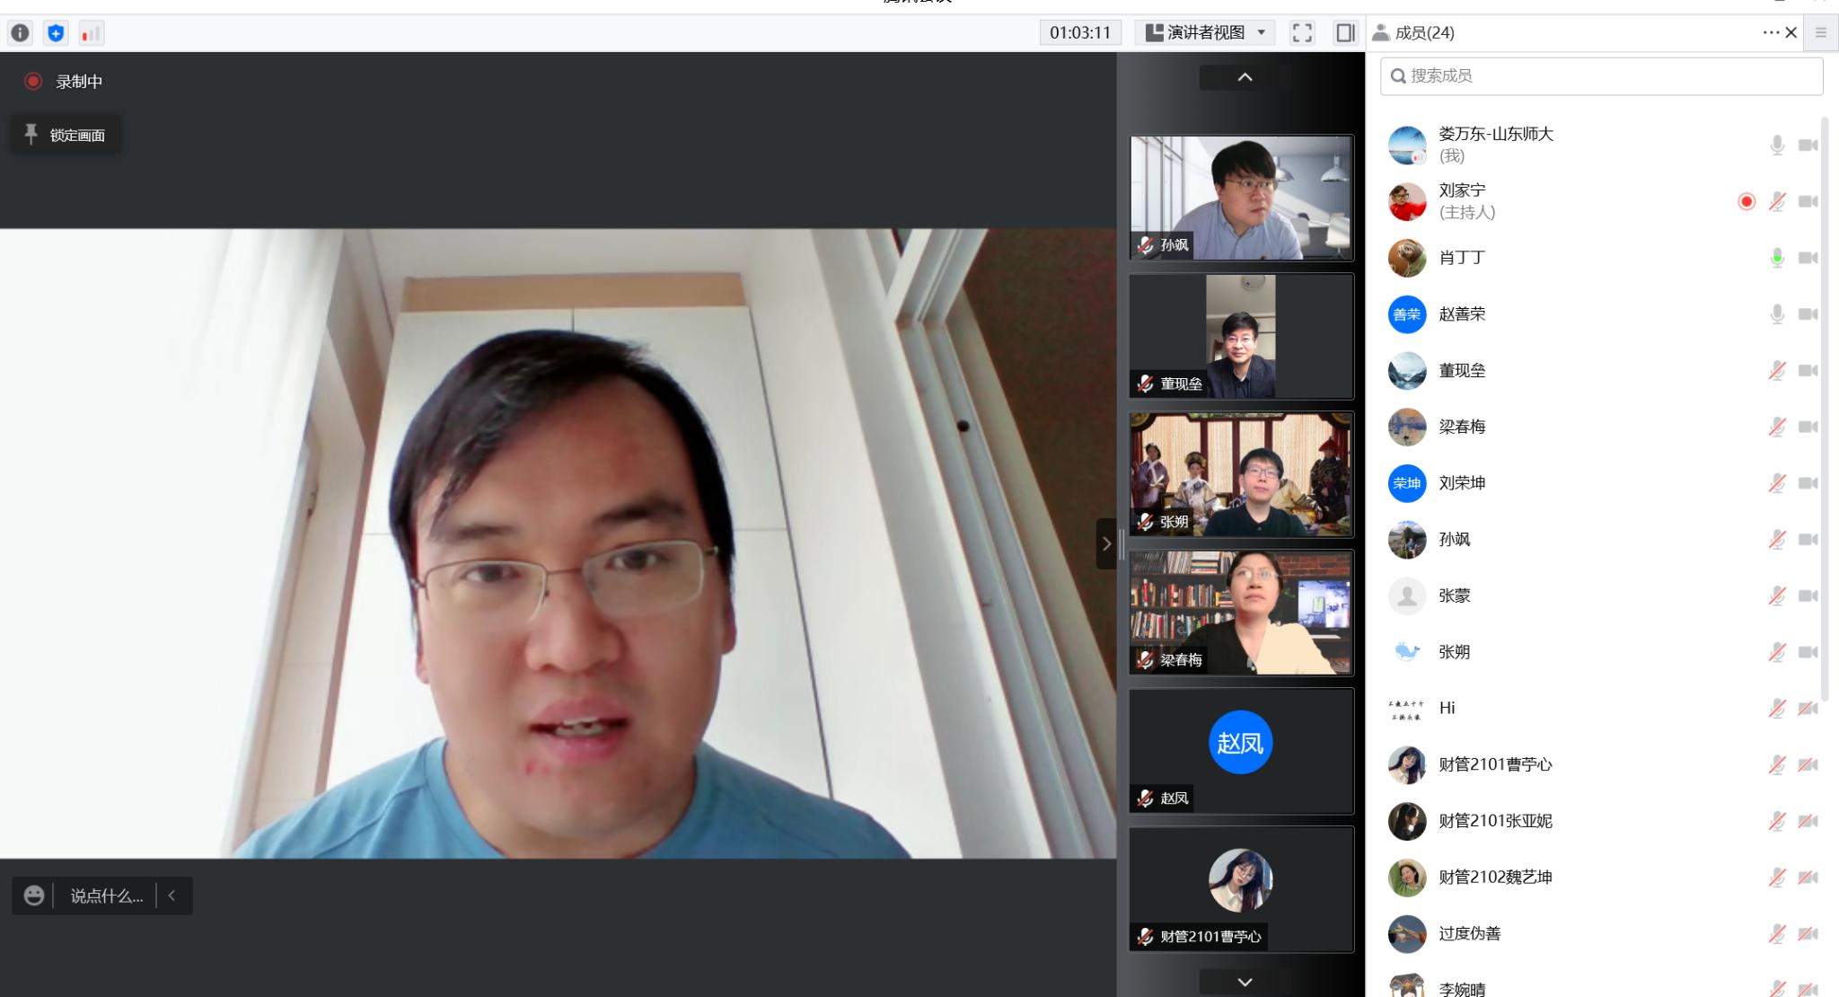The height and width of the screenshot is (997, 1839).
Task: Open the members panel more options
Action: click(x=1770, y=32)
